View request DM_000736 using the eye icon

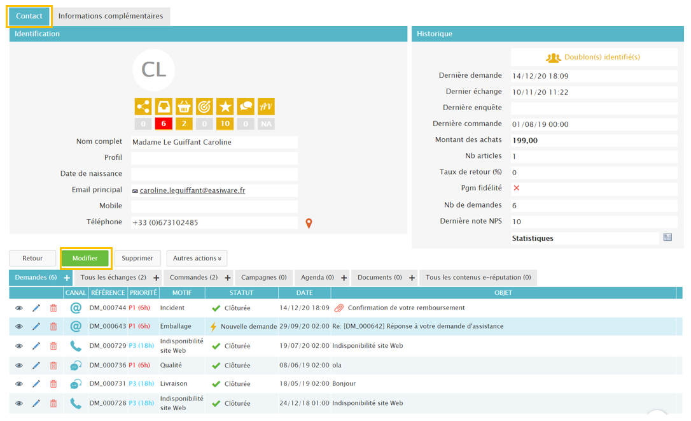(19, 366)
